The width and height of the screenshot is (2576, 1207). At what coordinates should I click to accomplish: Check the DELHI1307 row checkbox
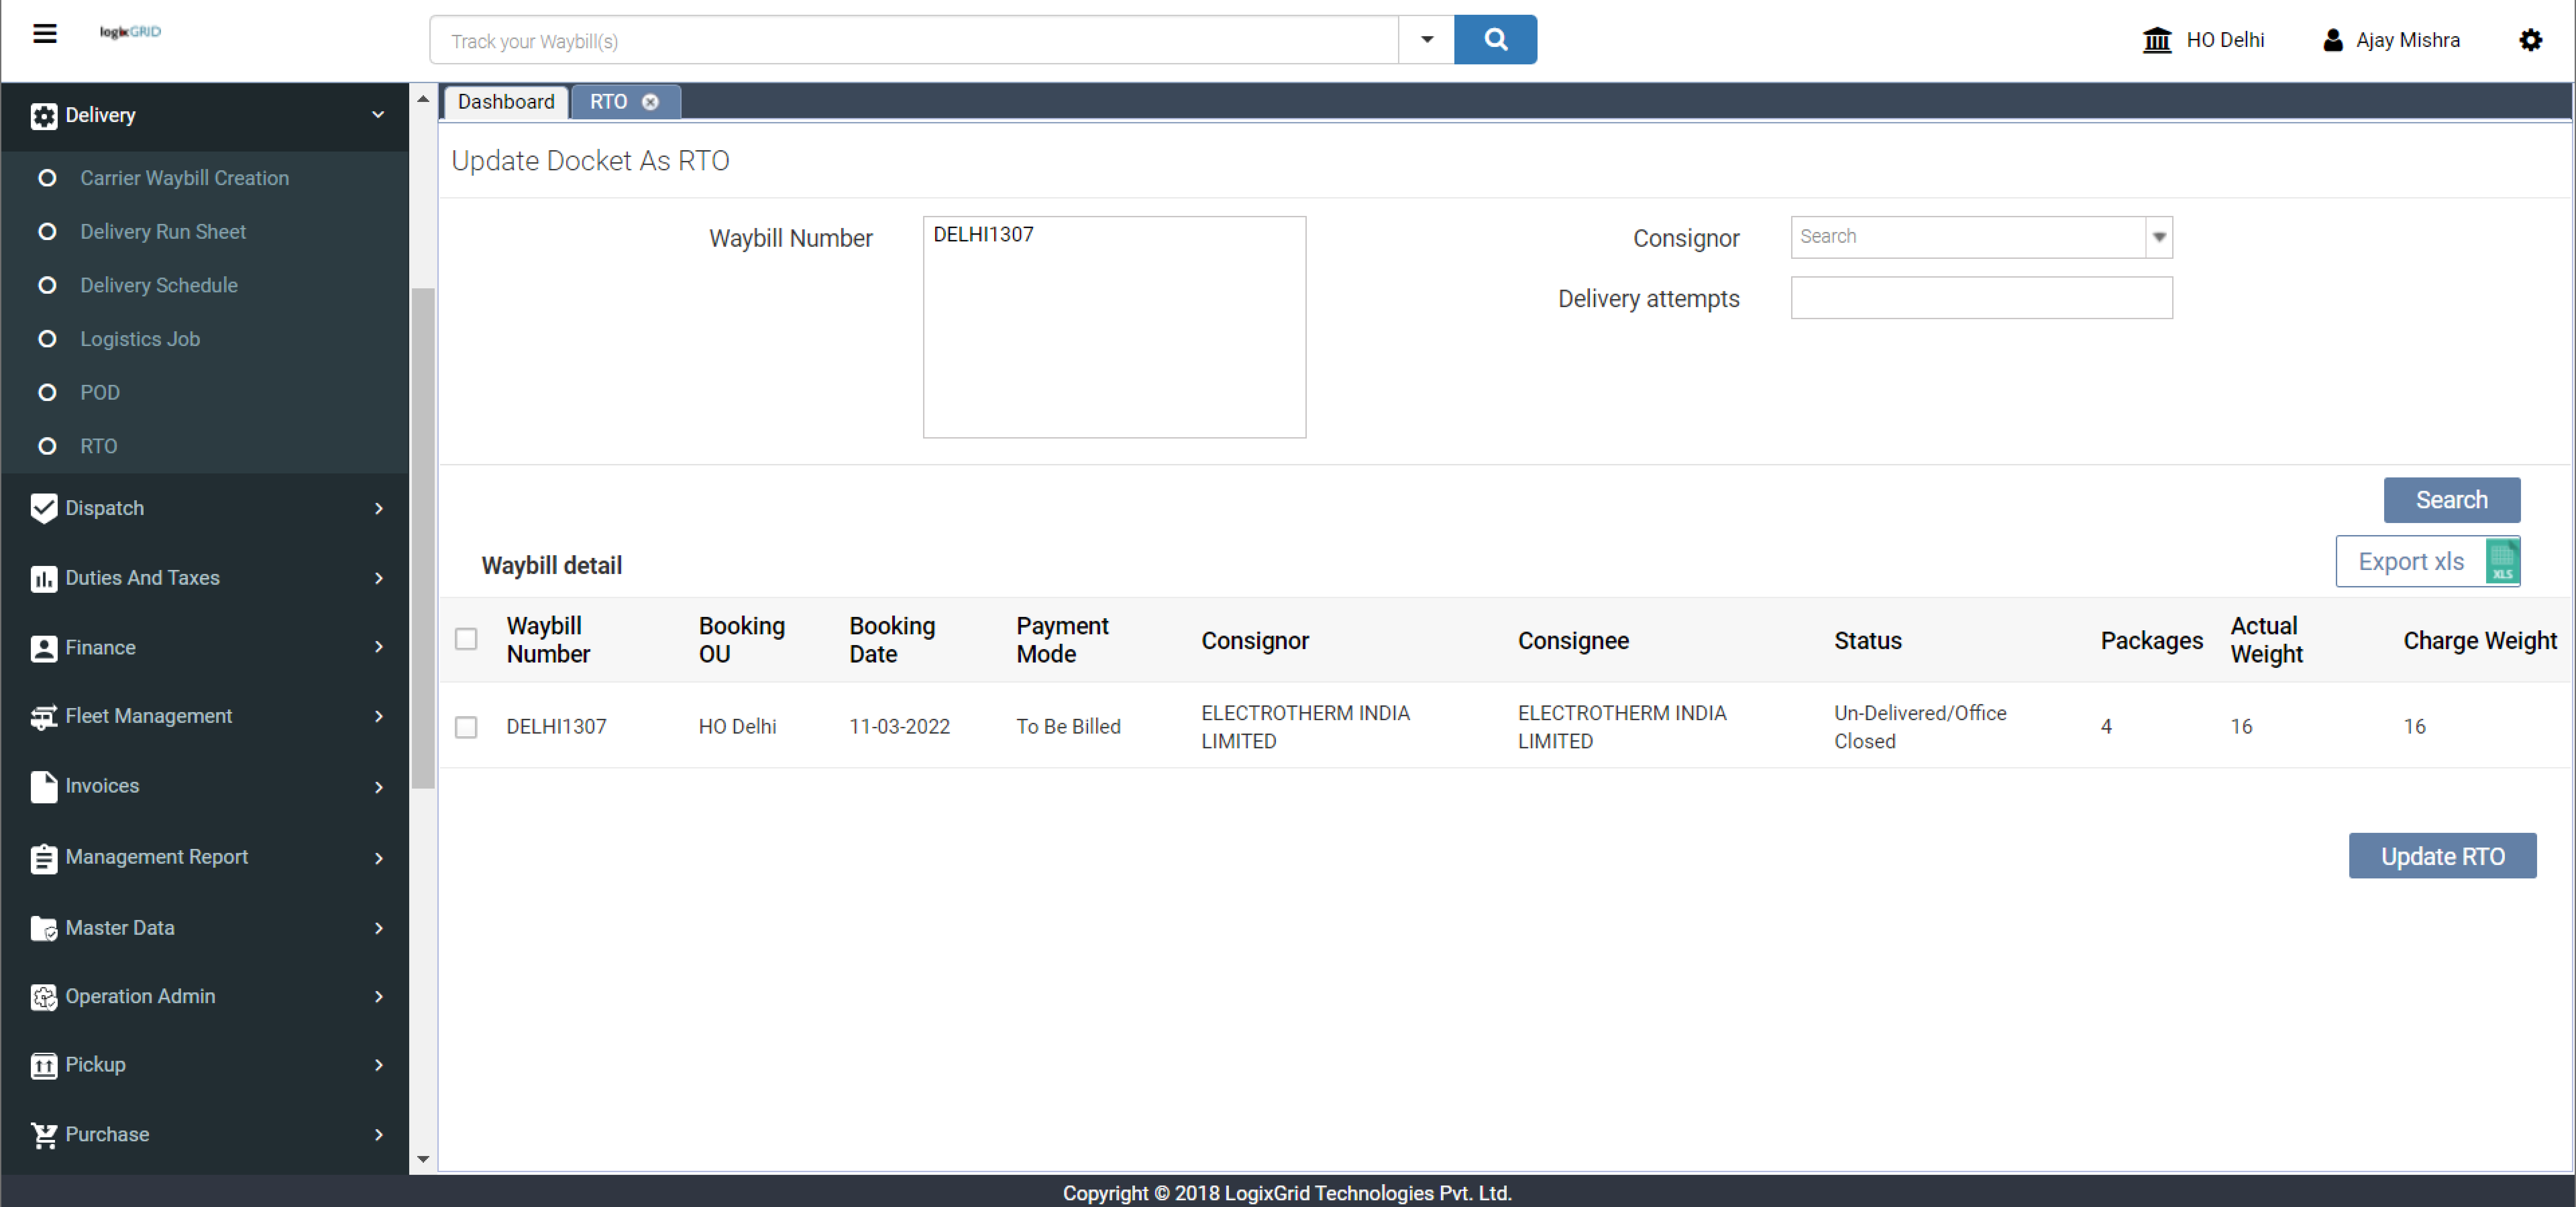[466, 728]
